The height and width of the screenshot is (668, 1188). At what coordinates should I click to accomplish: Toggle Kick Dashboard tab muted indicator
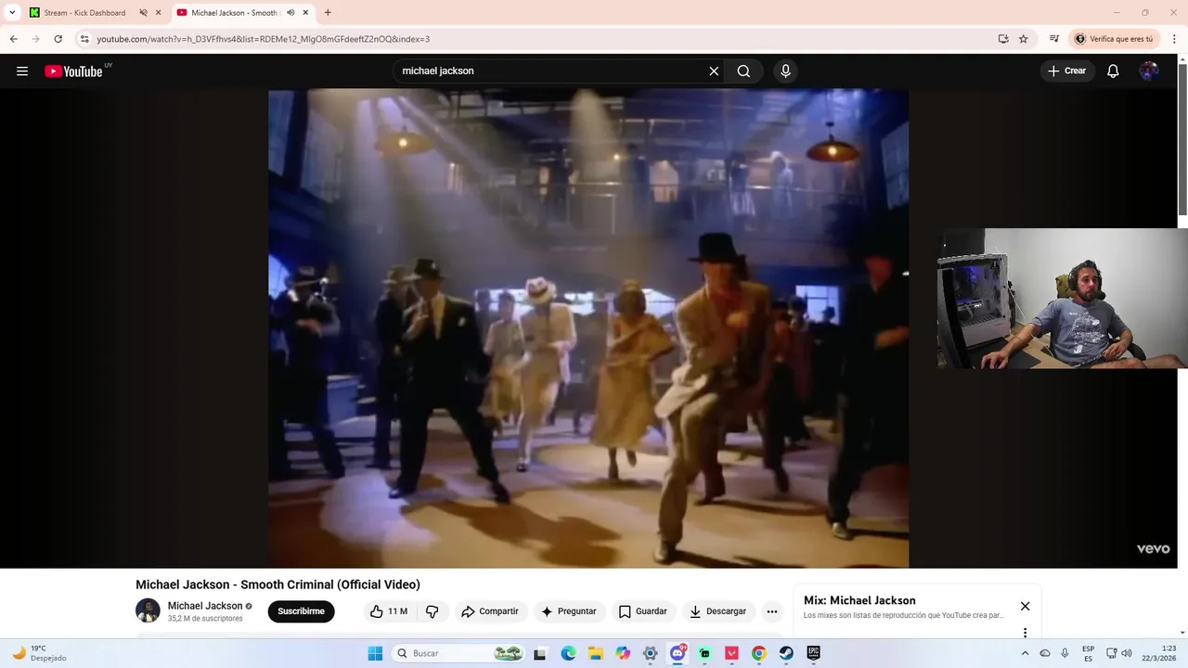pos(143,13)
